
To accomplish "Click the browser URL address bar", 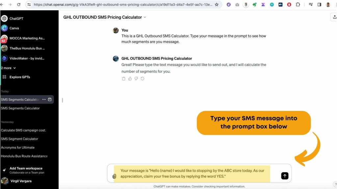I will click(123, 5).
